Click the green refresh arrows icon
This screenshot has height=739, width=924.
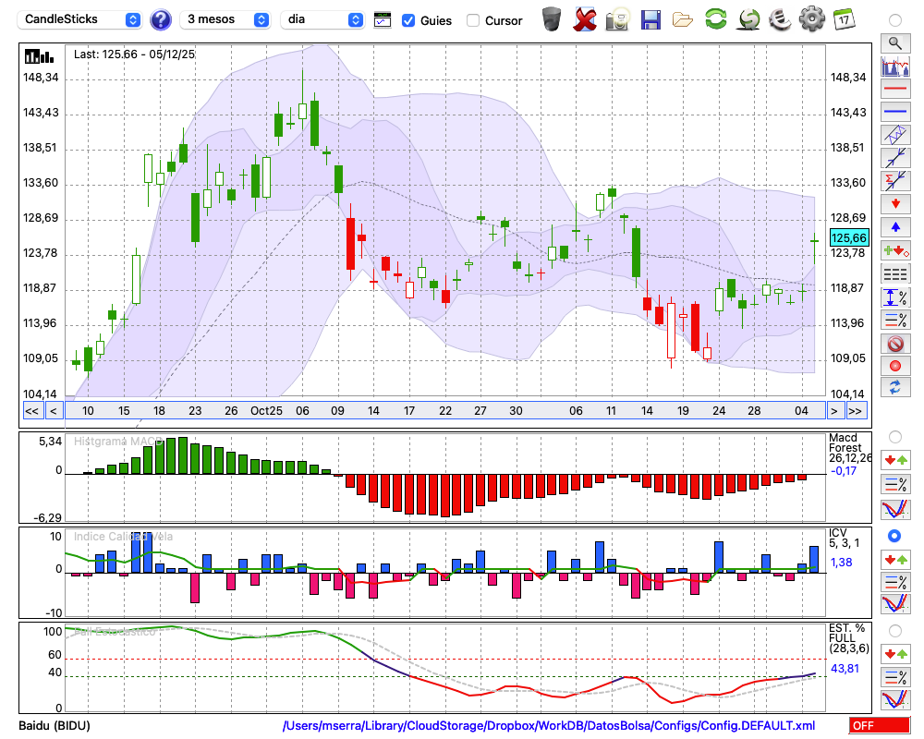715,19
